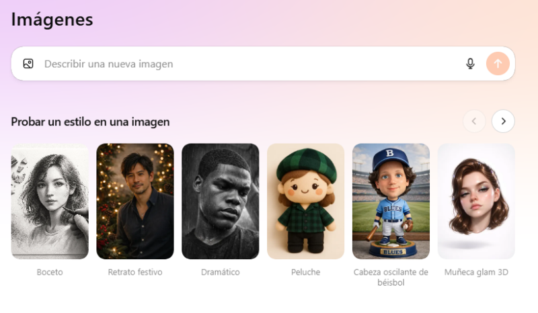Choose the Muñeca glam 3D thumbnail
Image resolution: width=538 pixels, height=313 pixels.
476,201
